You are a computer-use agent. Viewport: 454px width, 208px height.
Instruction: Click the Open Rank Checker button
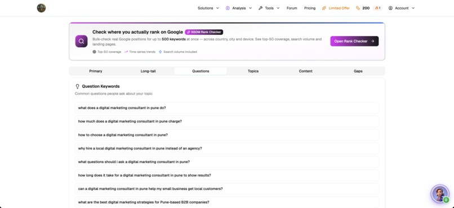[x=354, y=41]
